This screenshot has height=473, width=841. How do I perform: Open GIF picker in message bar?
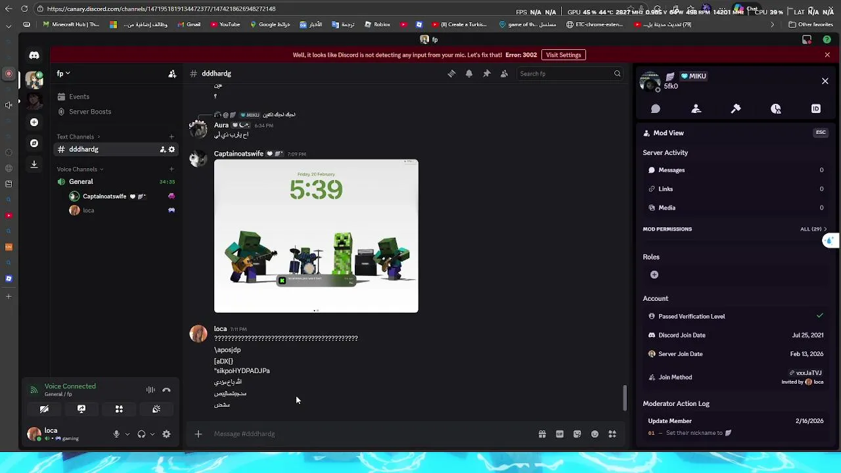tap(560, 434)
